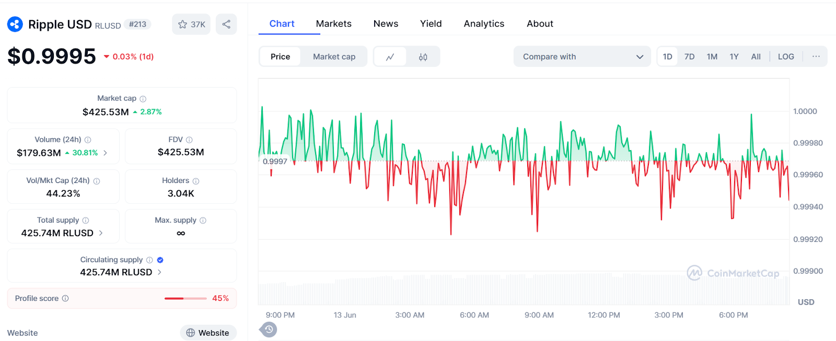Expand Circulating supply details chevron

[159, 272]
